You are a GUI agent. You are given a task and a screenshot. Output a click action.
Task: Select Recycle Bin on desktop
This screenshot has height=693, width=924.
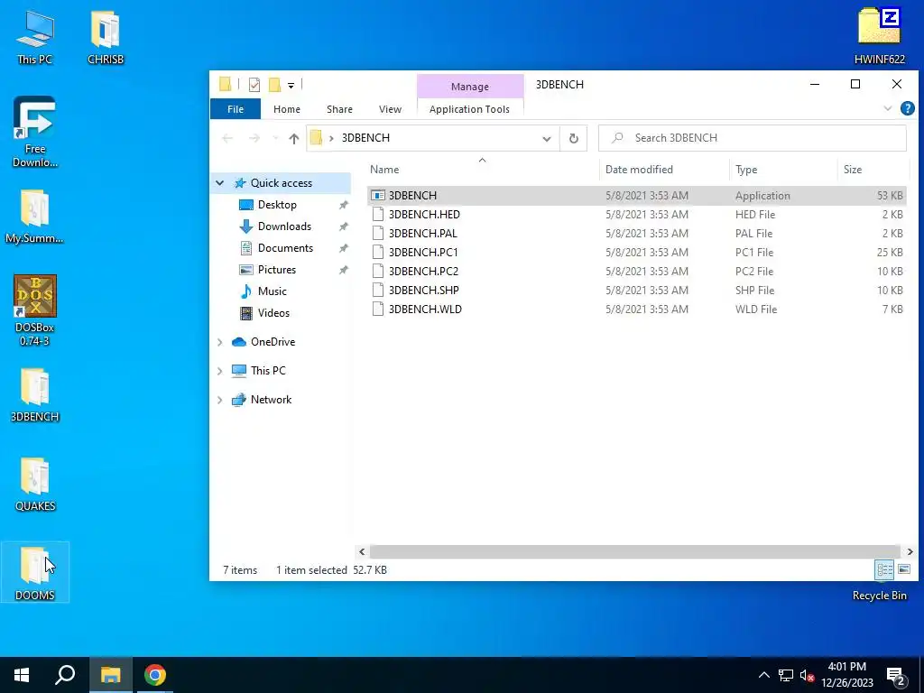point(879,596)
